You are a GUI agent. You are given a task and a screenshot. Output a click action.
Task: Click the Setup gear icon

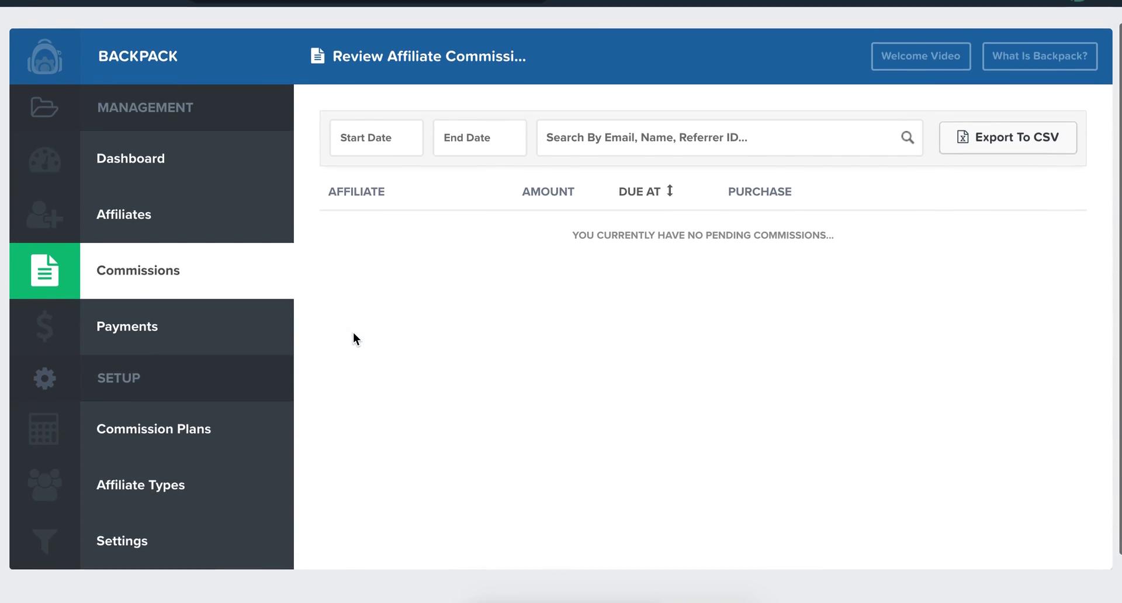pyautogui.click(x=44, y=379)
